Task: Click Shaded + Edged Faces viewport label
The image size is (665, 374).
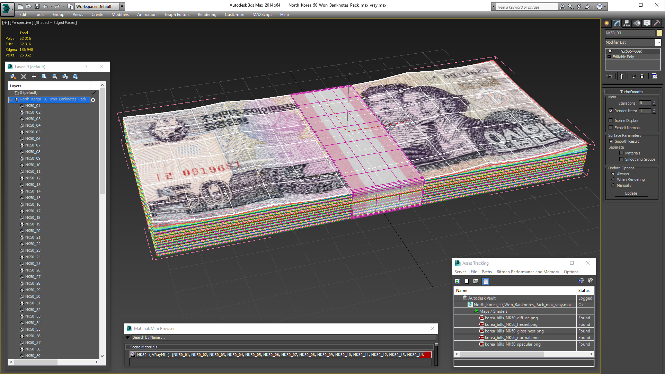Action: coord(55,23)
